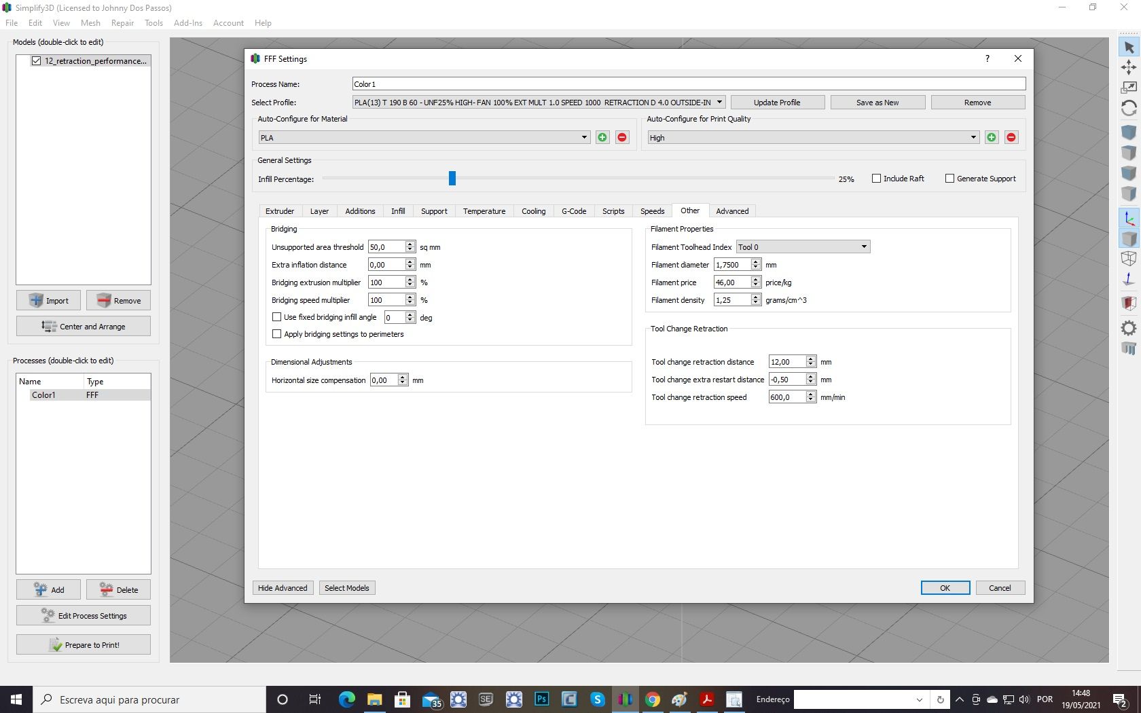Screen dimensions: 1141x713
Task: Switch to the Cooling tab
Action: coord(534,211)
